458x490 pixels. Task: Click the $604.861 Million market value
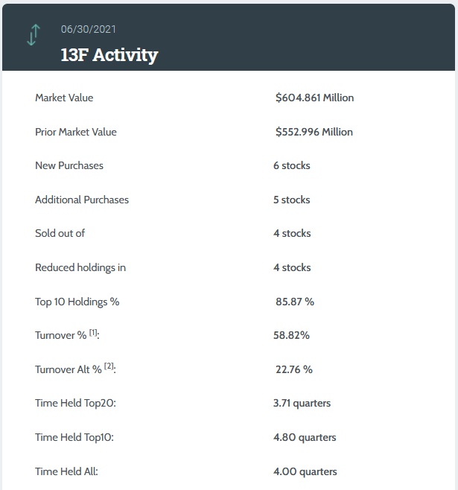314,98
